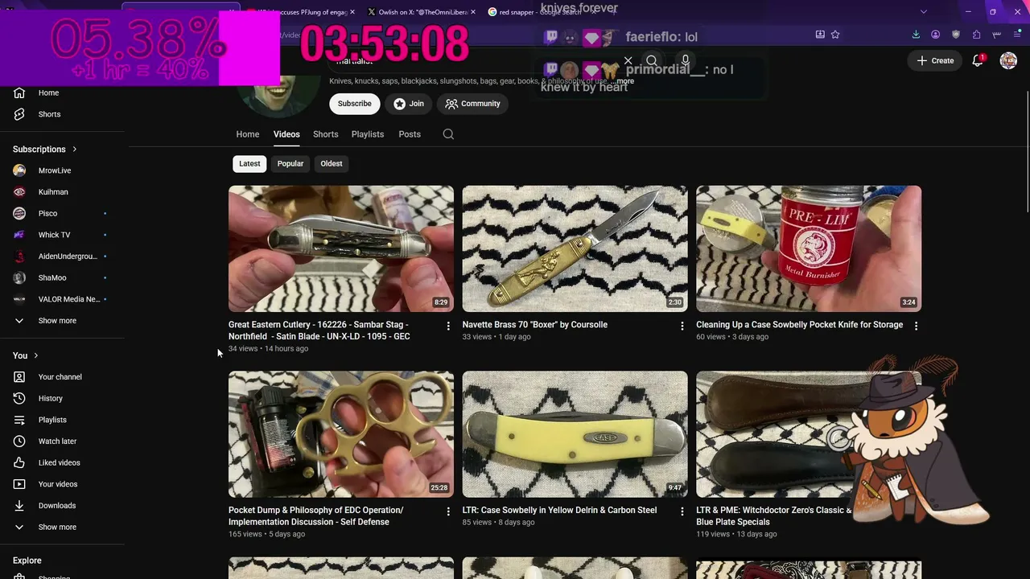Open the channel Community button
This screenshot has width=1030, height=579.
[472, 104]
